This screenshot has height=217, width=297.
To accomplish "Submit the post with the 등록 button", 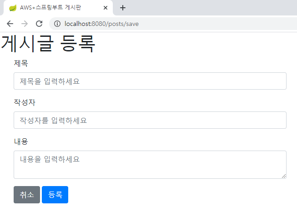I will (x=55, y=195).
